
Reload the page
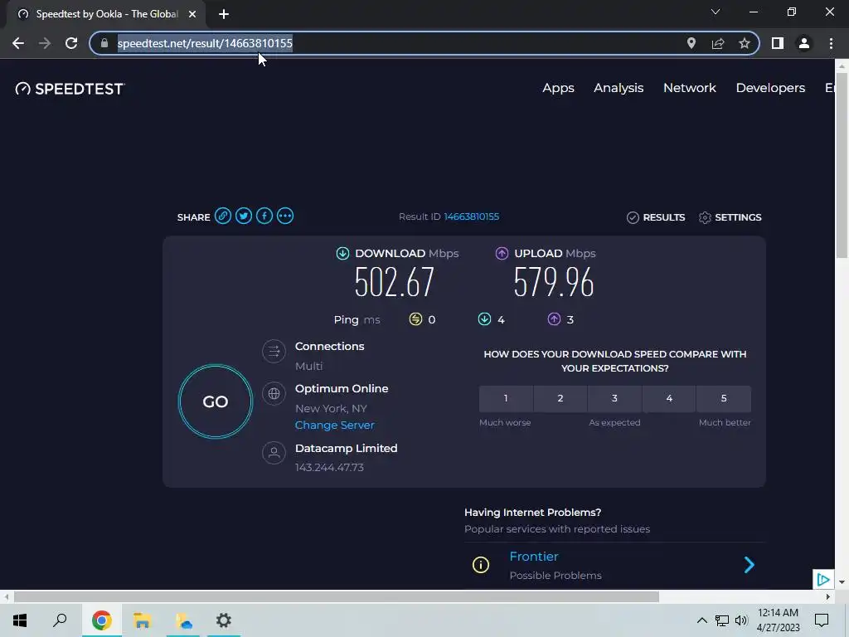[x=71, y=43]
